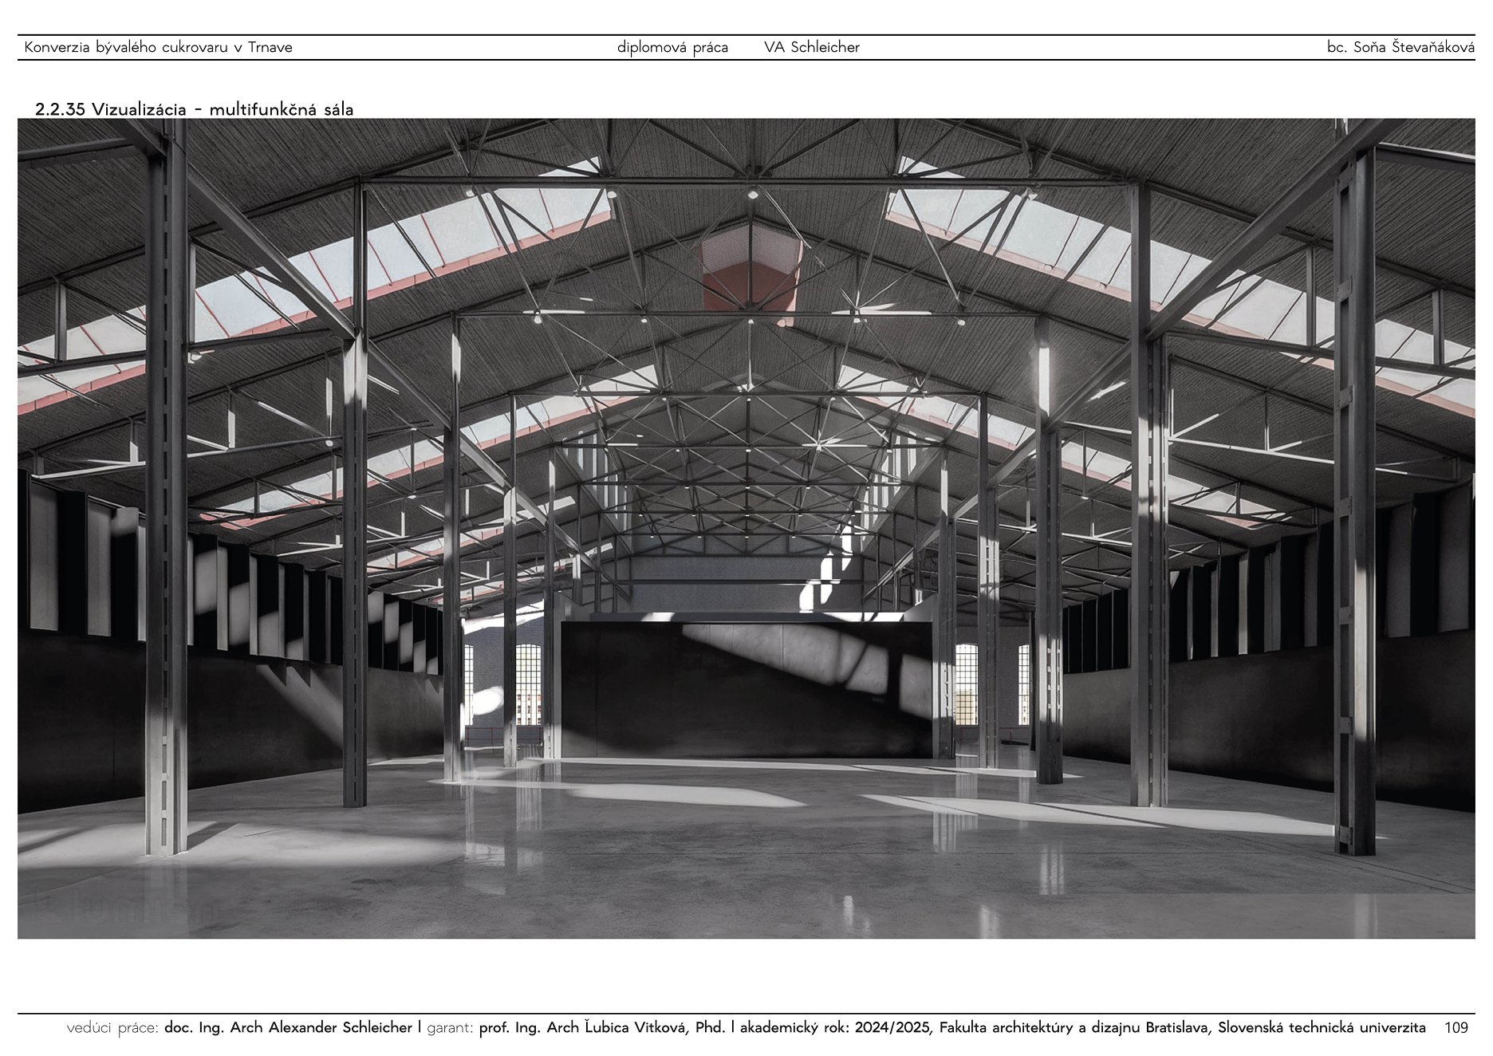Click the "akademický rok: 2024/2025" footer text

[x=834, y=1027]
